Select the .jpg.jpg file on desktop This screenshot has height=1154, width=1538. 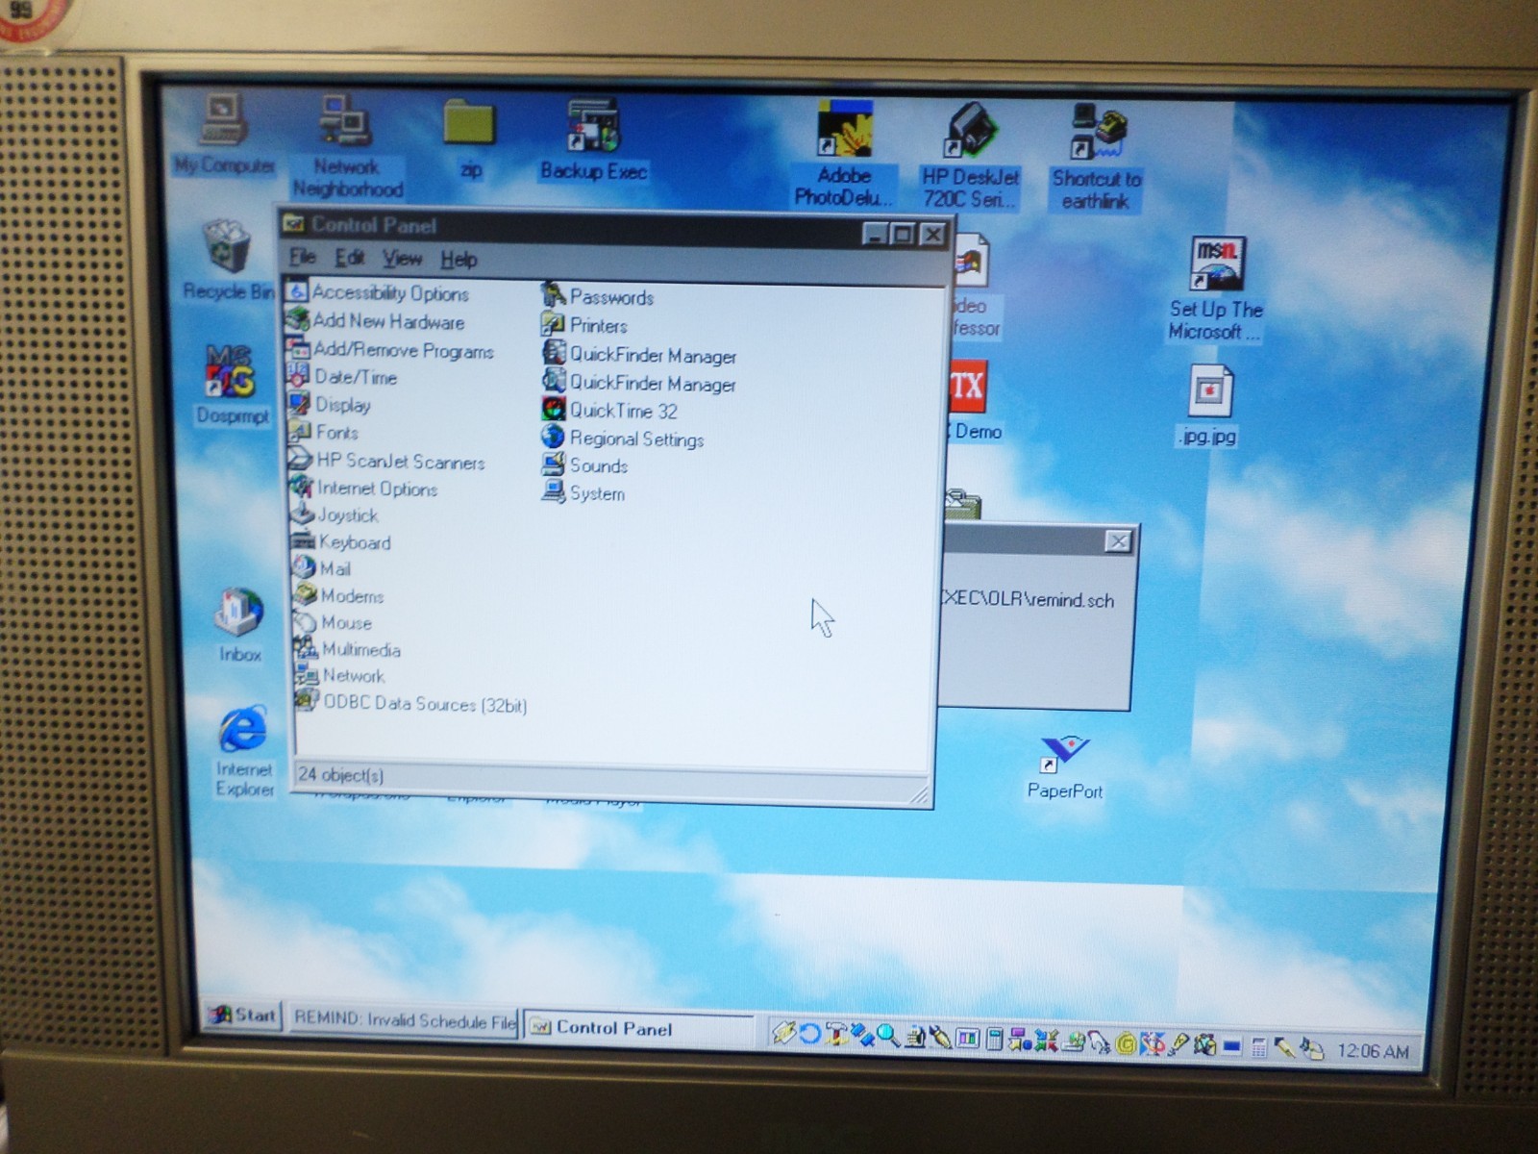pyautogui.click(x=1209, y=405)
